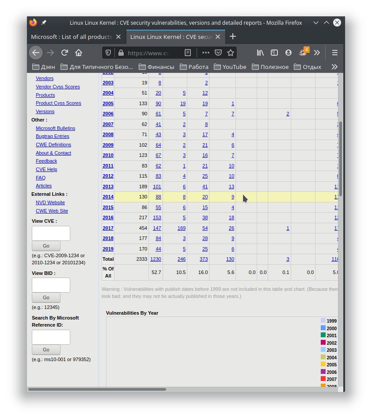Click the vertical page scrollbar thumb

pyautogui.click(x=341, y=159)
